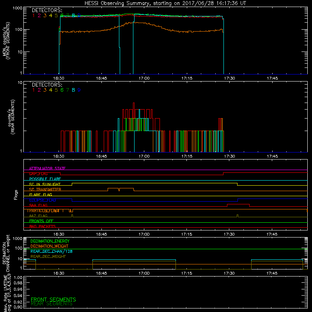
Task: Click 17:15 tick under the decimation plot
Action: 187,273
